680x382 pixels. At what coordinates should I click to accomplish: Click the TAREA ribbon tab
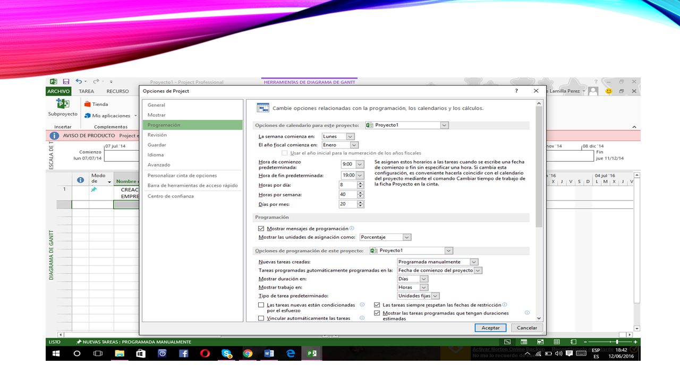click(x=87, y=91)
